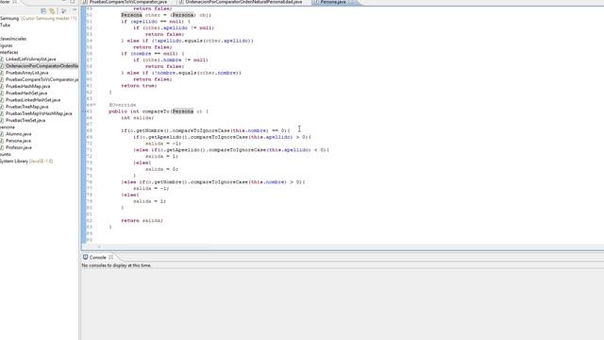Select PruebasLinkedHashSet.java in the tree

(33, 100)
